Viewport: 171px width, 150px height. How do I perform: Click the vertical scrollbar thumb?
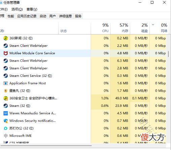(x=168, y=54)
